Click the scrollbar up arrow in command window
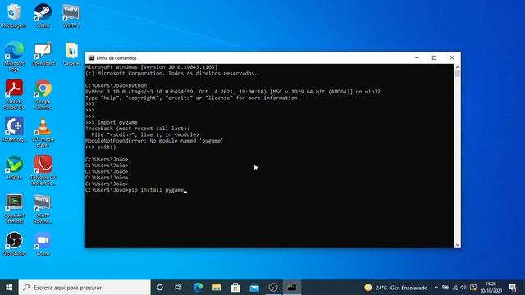Image resolution: width=525 pixels, height=295 pixels. pos(458,67)
